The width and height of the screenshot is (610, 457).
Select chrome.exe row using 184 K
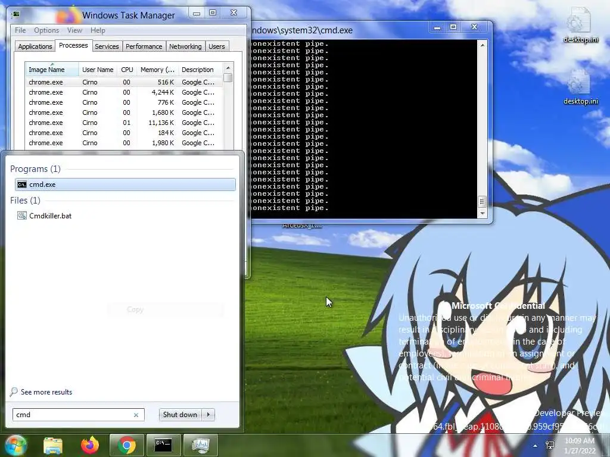point(124,133)
